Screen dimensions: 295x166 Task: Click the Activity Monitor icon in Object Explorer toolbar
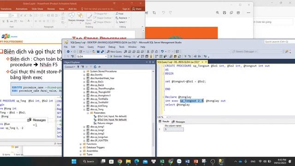pyautogui.click(x=100, y=67)
